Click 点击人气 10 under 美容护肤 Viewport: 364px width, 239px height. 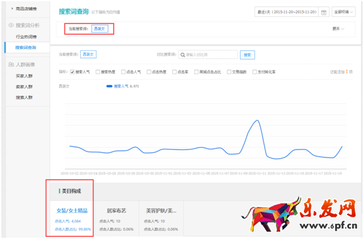155,221
